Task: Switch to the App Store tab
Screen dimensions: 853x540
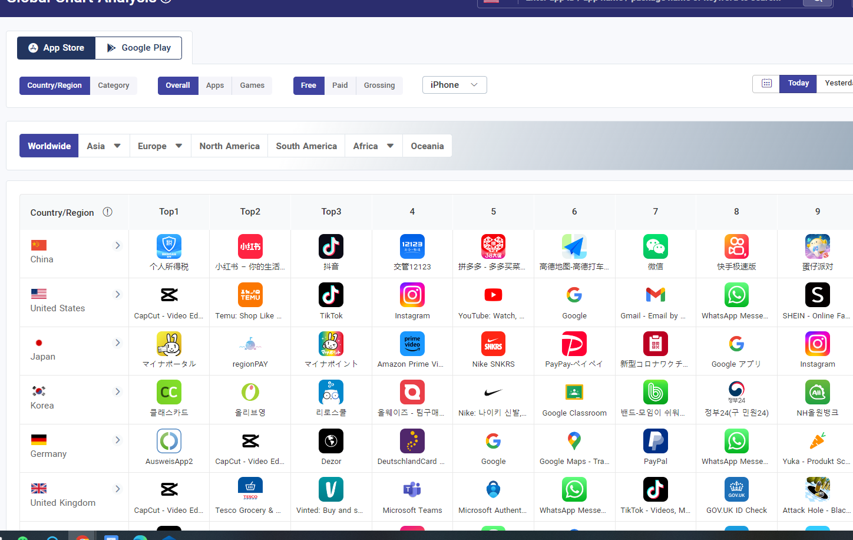Action: pyautogui.click(x=56, y=48)
